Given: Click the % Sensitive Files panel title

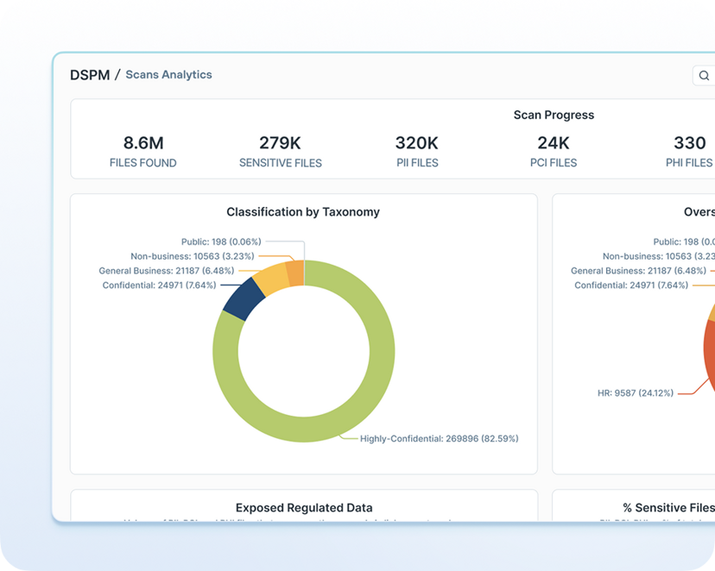Looking at the screenshot, I should (x=668, y=508).
